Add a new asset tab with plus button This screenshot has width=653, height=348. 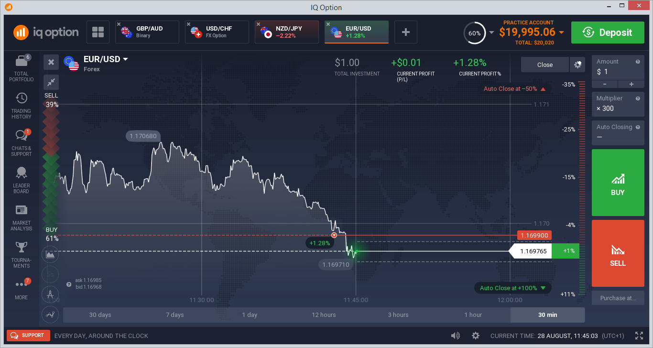(406, 32)
